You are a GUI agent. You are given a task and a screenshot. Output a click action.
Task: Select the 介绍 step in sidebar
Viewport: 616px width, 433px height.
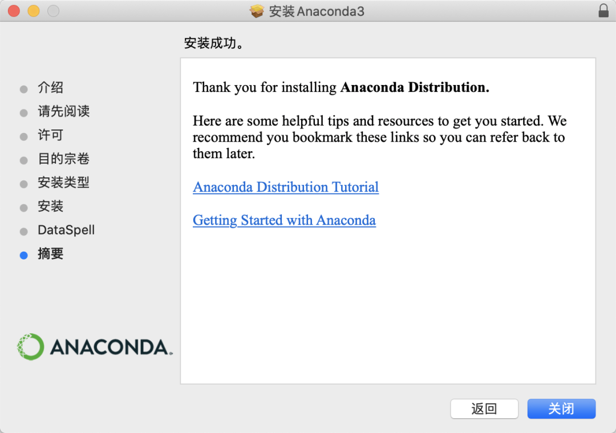50,87
